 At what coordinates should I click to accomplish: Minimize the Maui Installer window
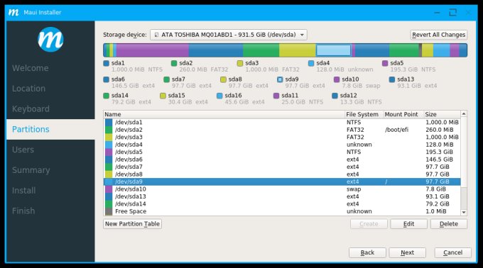coord(437,13)
